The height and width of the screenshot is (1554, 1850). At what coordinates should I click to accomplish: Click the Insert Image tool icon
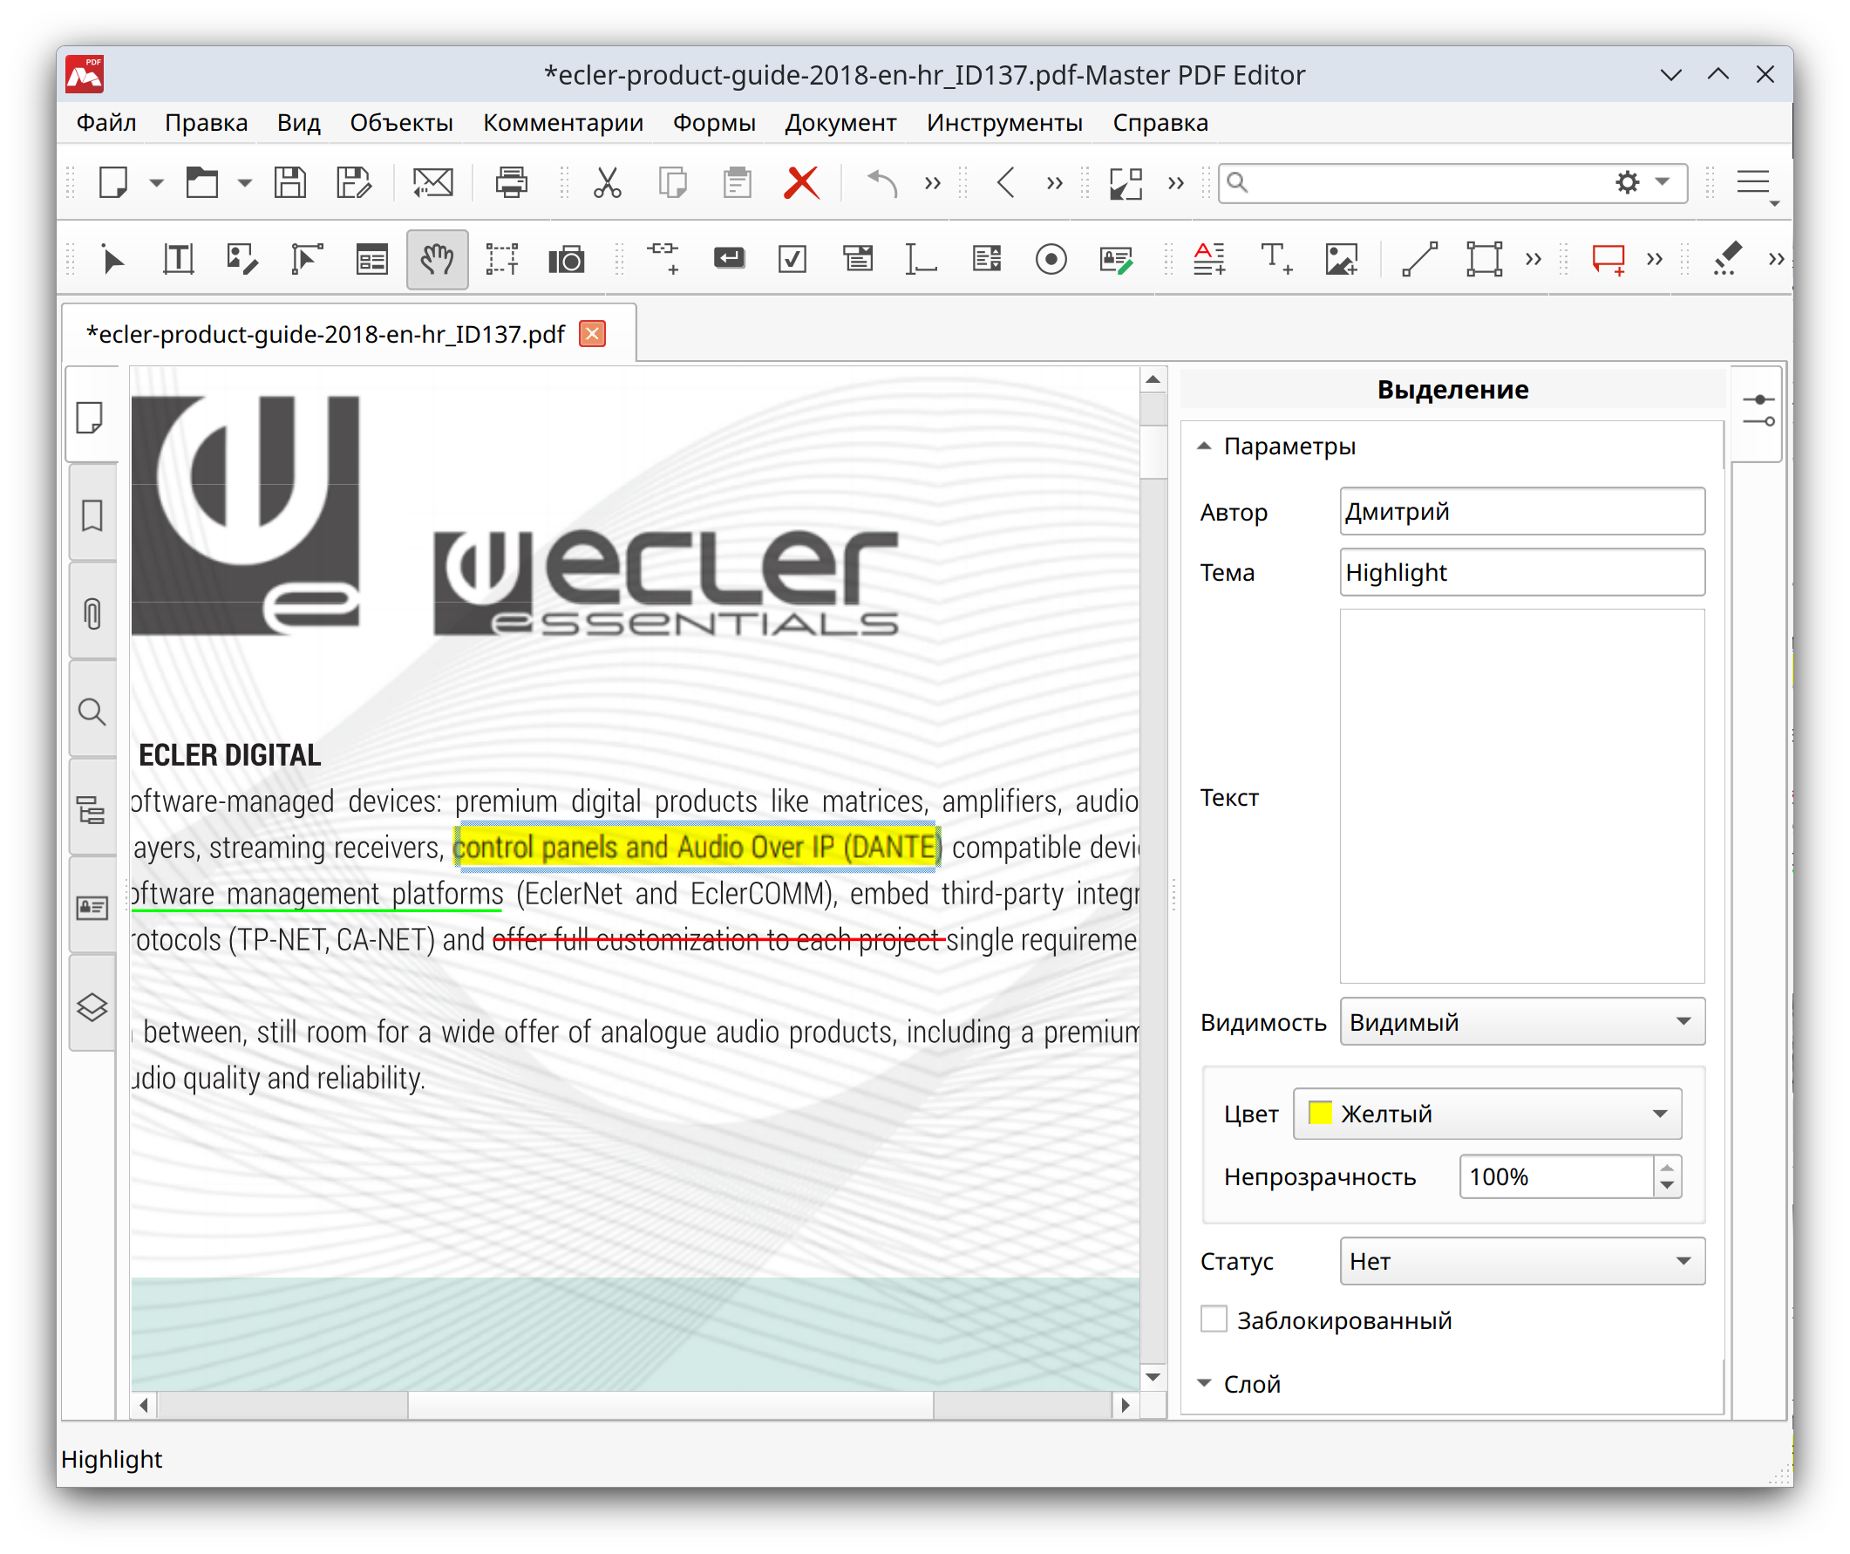[x=1342, y=259]
